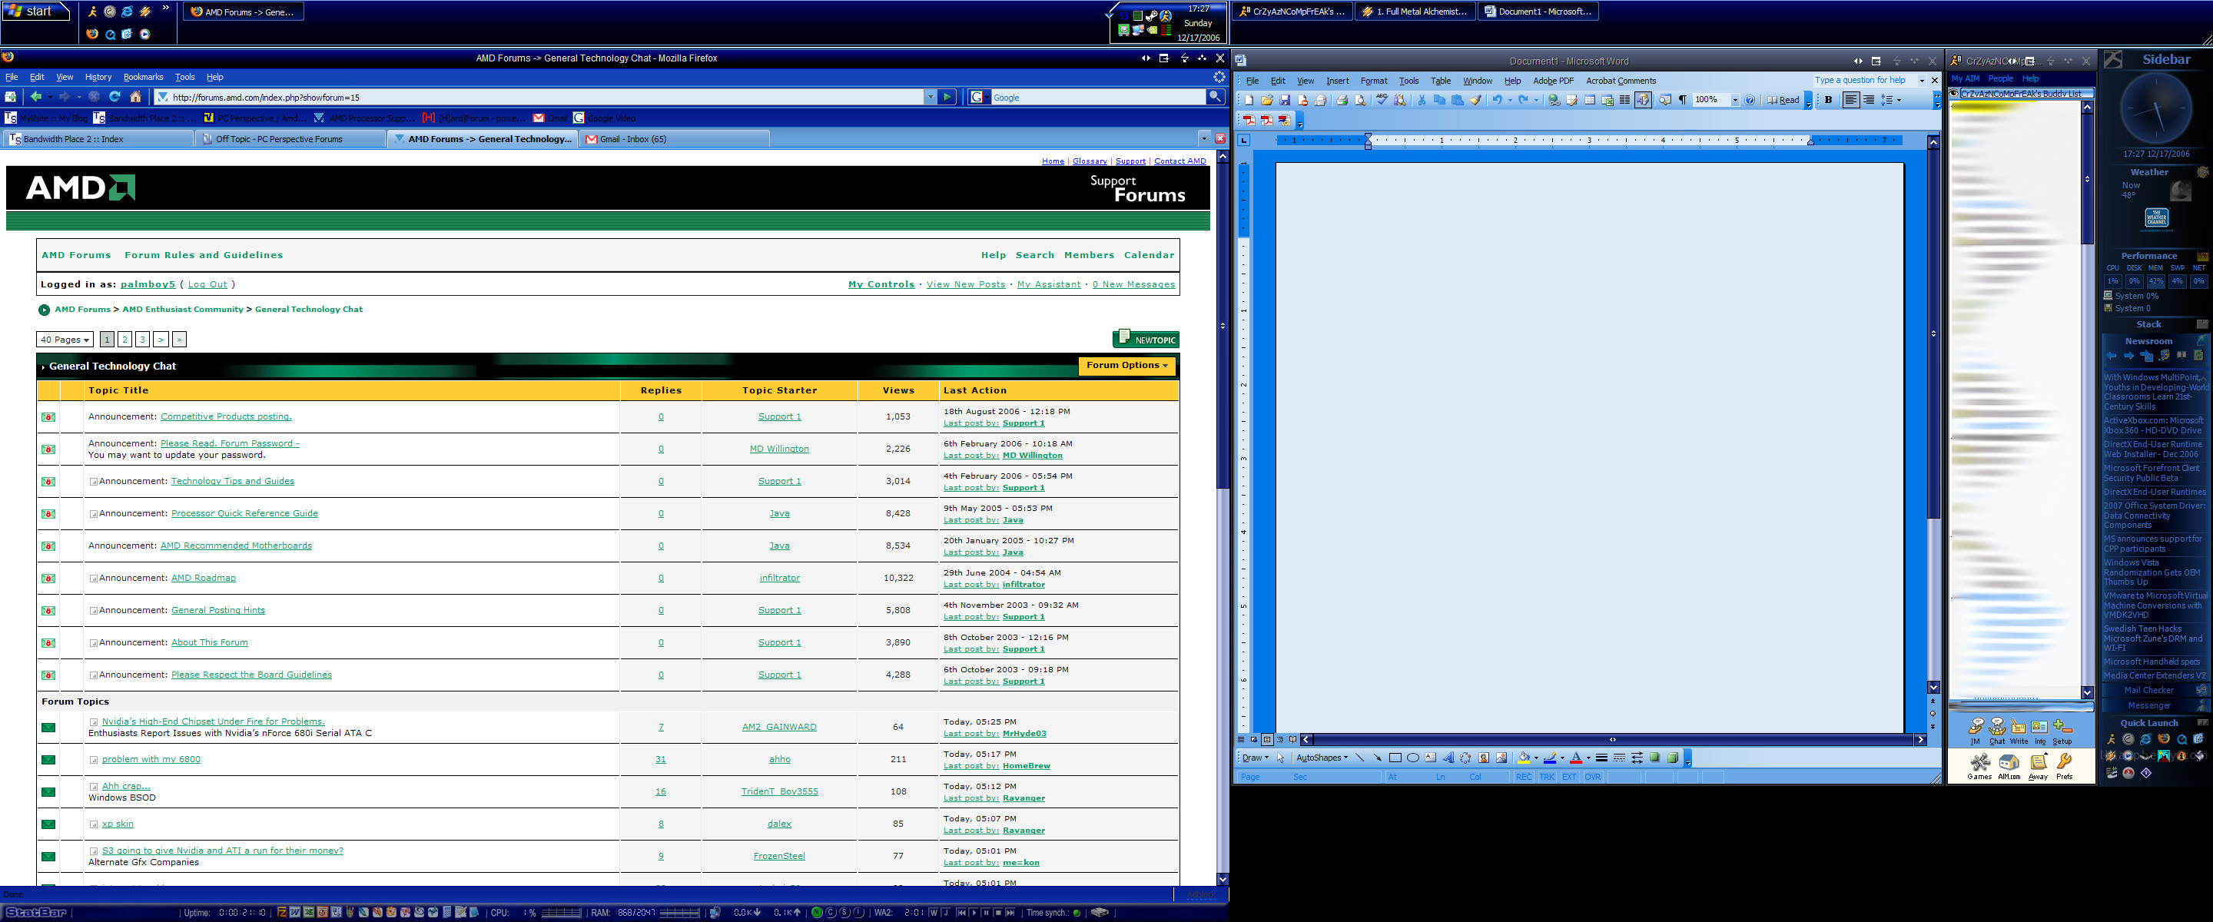Open the AutoShapes dropdown

[x=1322, y=758]
